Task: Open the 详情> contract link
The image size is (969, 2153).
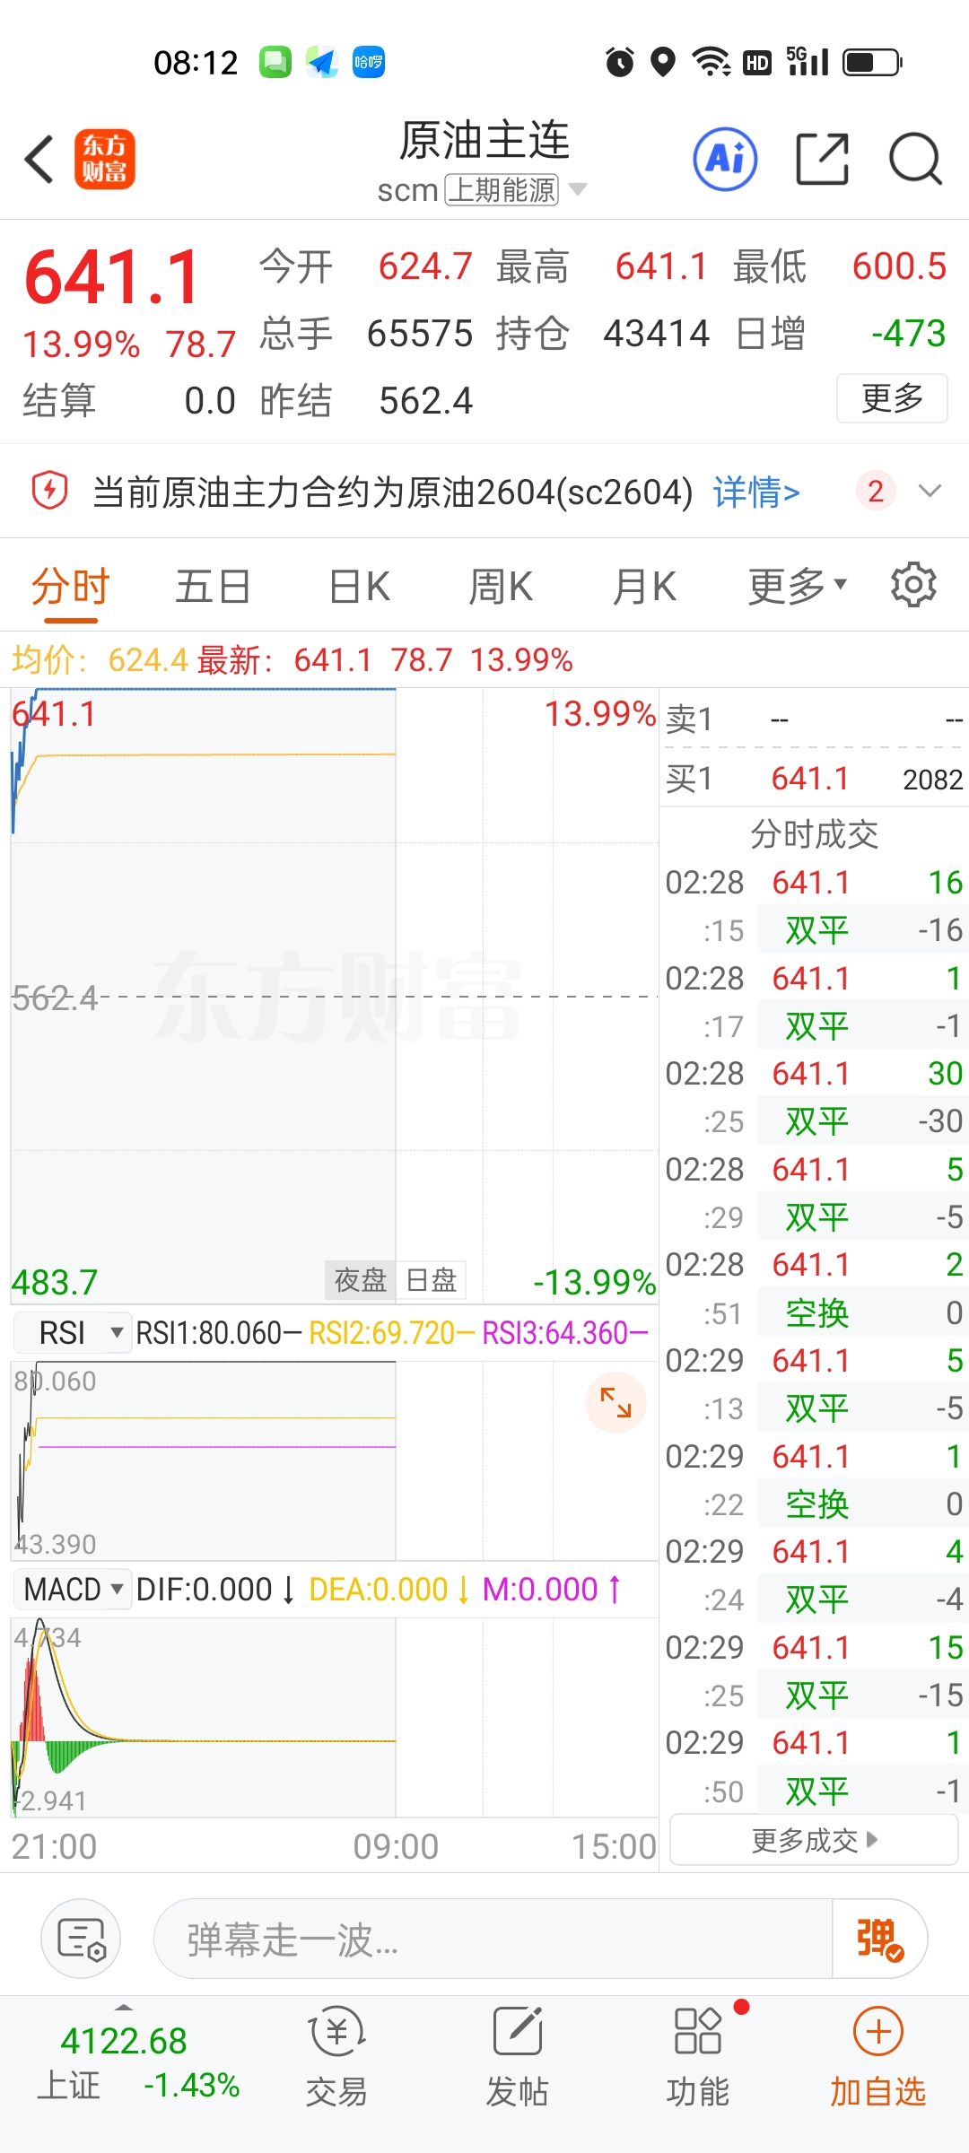Action: coord(755,492)
